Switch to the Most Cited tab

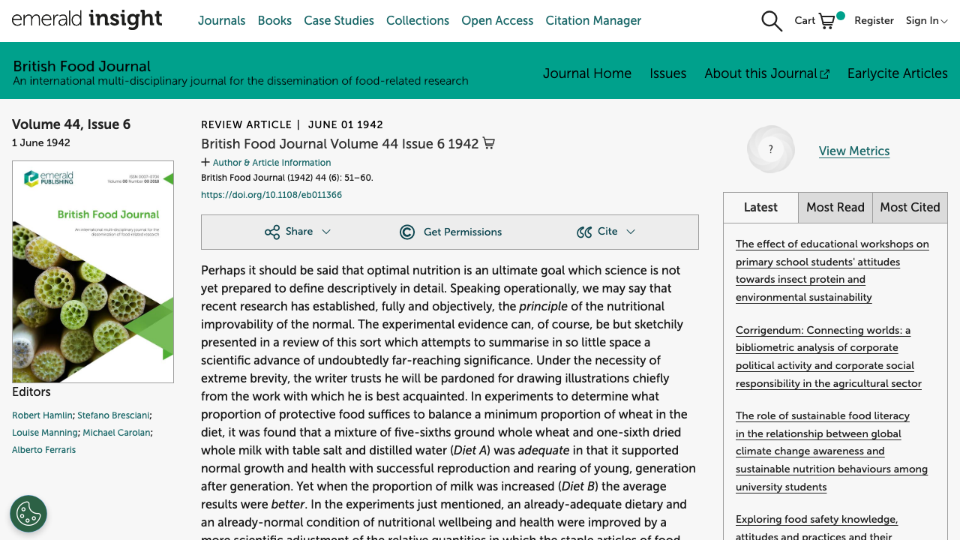coord(910,208)
